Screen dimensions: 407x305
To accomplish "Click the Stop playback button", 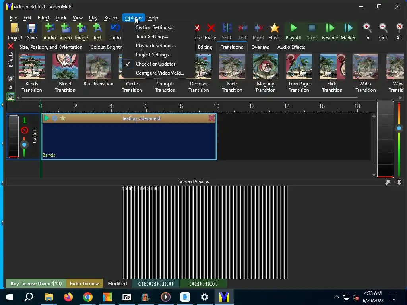I will click(x=312, y=32).
